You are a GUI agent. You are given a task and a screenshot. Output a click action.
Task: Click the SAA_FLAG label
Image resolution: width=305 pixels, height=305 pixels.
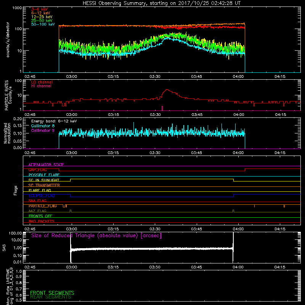(37, 201)
